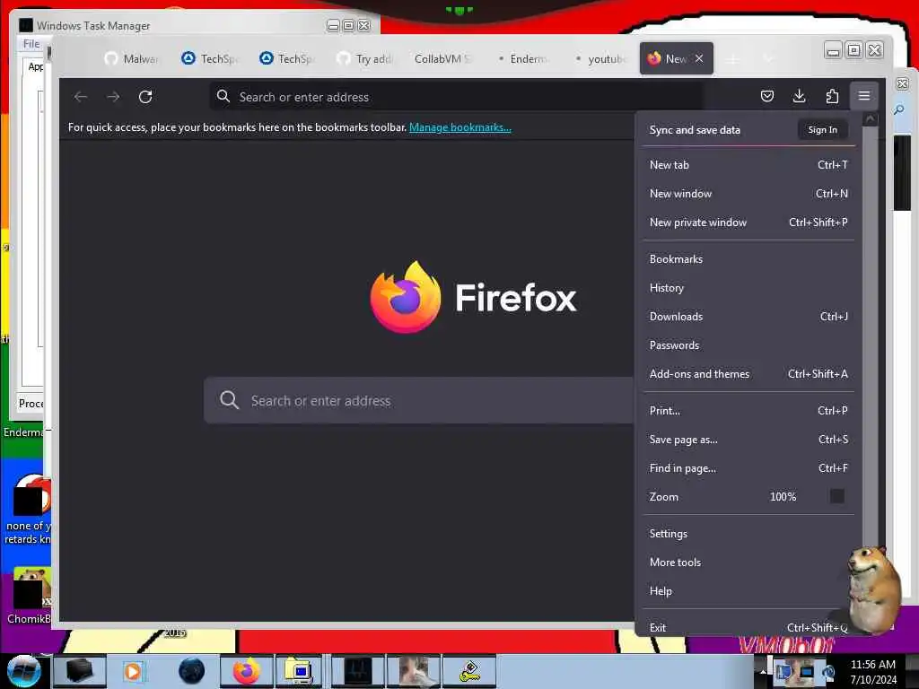Open the computer folder taskbar icon
This screenshot has width=919, height=689.
300,671
